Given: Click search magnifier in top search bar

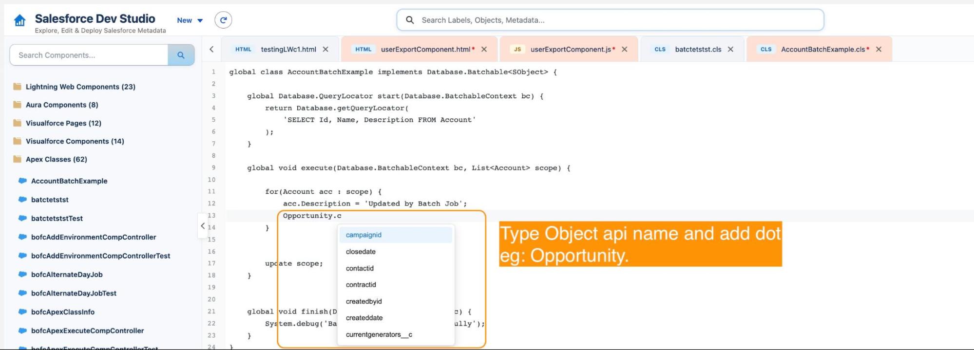Looking at the screenshot, I should (x=410, y=20).
